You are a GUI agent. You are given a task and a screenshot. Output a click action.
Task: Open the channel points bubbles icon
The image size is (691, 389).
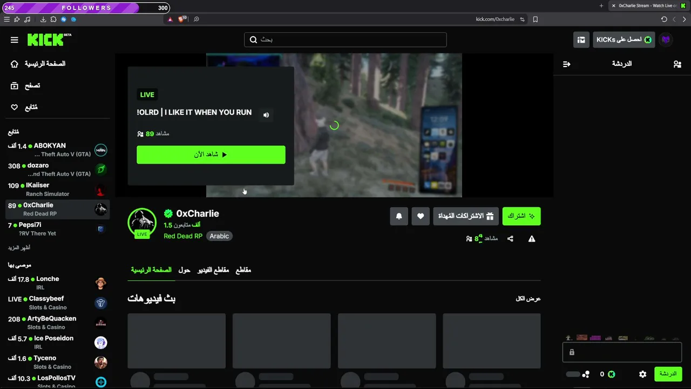(x=586, y=374)
